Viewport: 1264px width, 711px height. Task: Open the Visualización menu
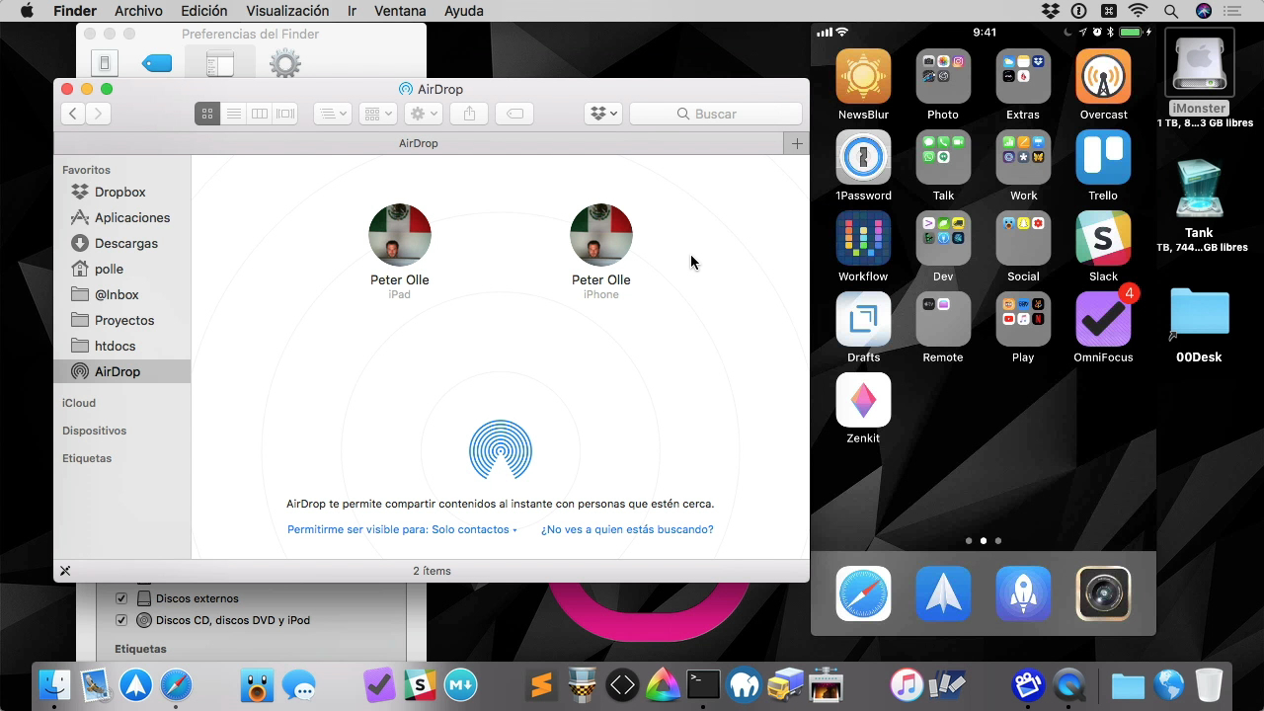pos(287,11)
